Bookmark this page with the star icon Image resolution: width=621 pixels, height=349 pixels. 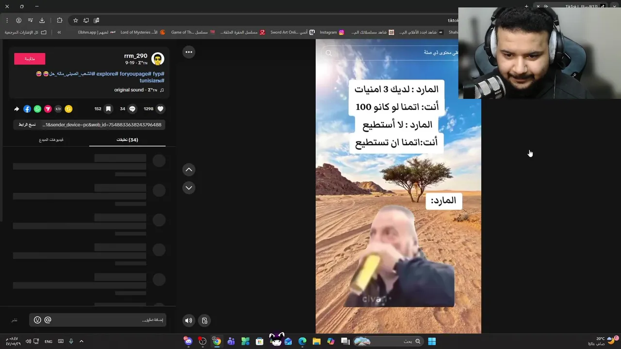tap(76, 20)
